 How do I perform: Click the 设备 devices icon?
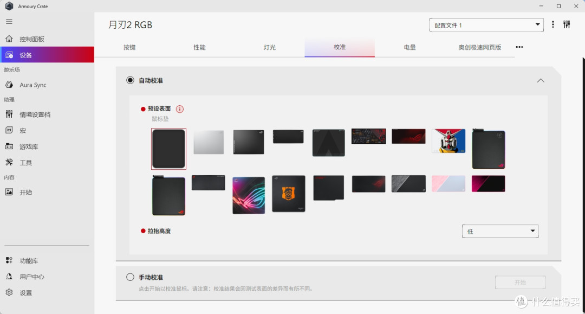[9, 55]
